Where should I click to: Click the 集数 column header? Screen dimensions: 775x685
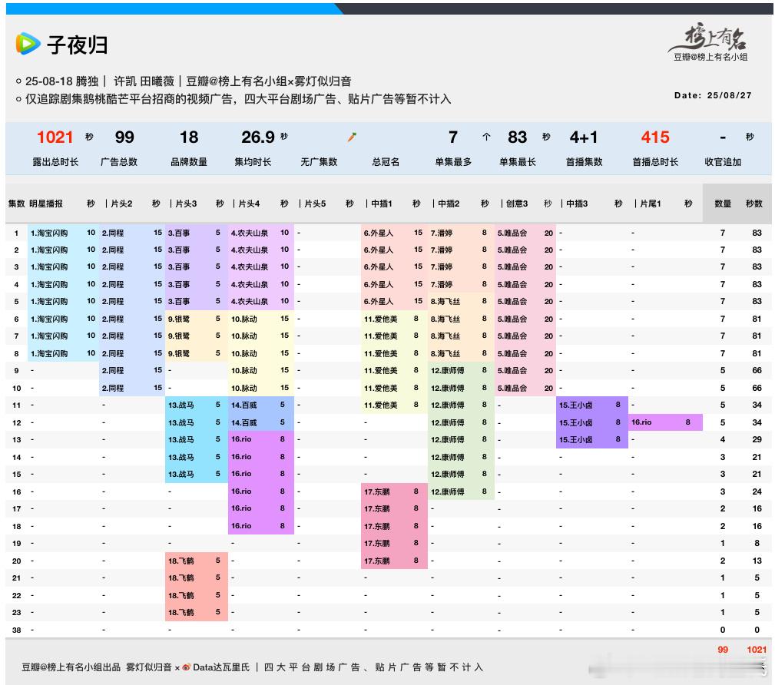16,204
